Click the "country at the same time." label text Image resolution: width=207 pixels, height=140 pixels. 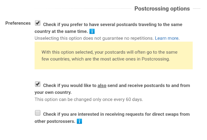click(61, 31)
